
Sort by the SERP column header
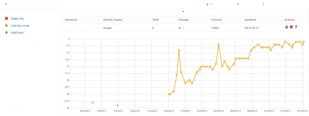[156, 20]
